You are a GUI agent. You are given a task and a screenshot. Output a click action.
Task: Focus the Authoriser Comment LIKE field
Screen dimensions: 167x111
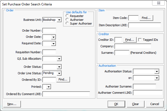pyautogui.click(x=148, y=93)
